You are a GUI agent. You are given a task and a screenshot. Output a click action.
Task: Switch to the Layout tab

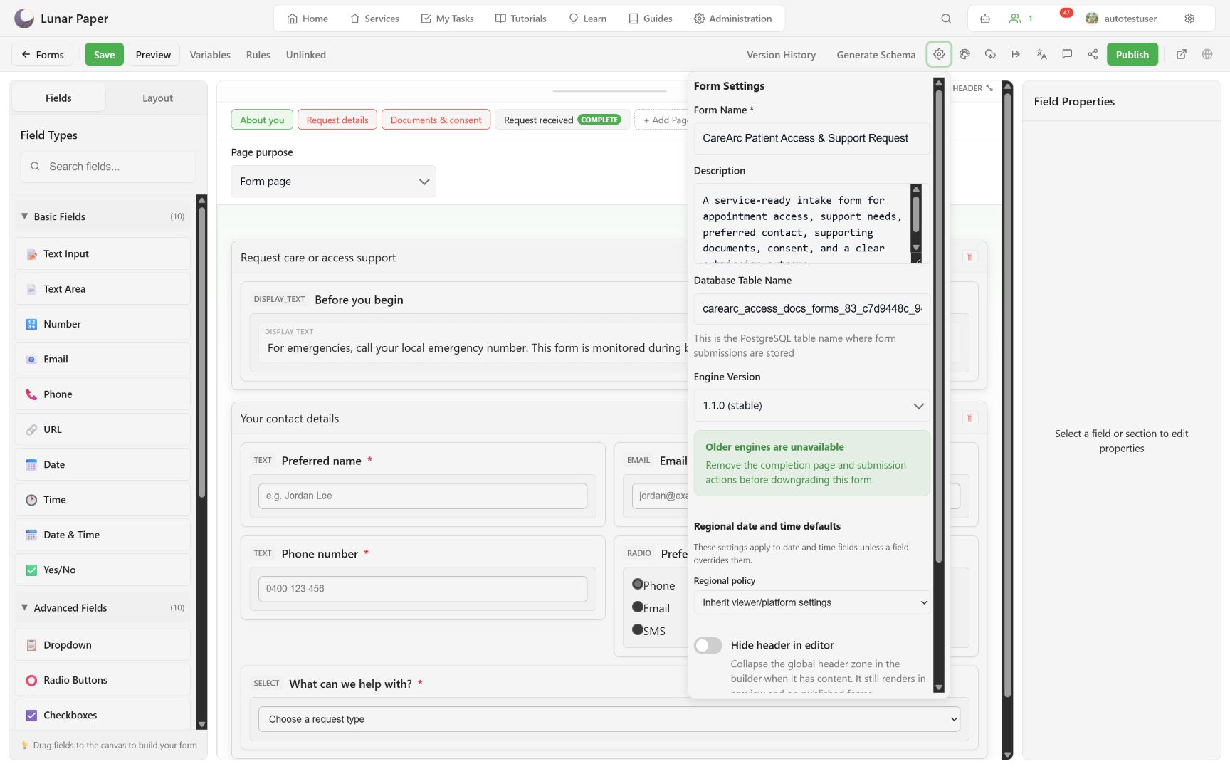click(x=157, y=98)
